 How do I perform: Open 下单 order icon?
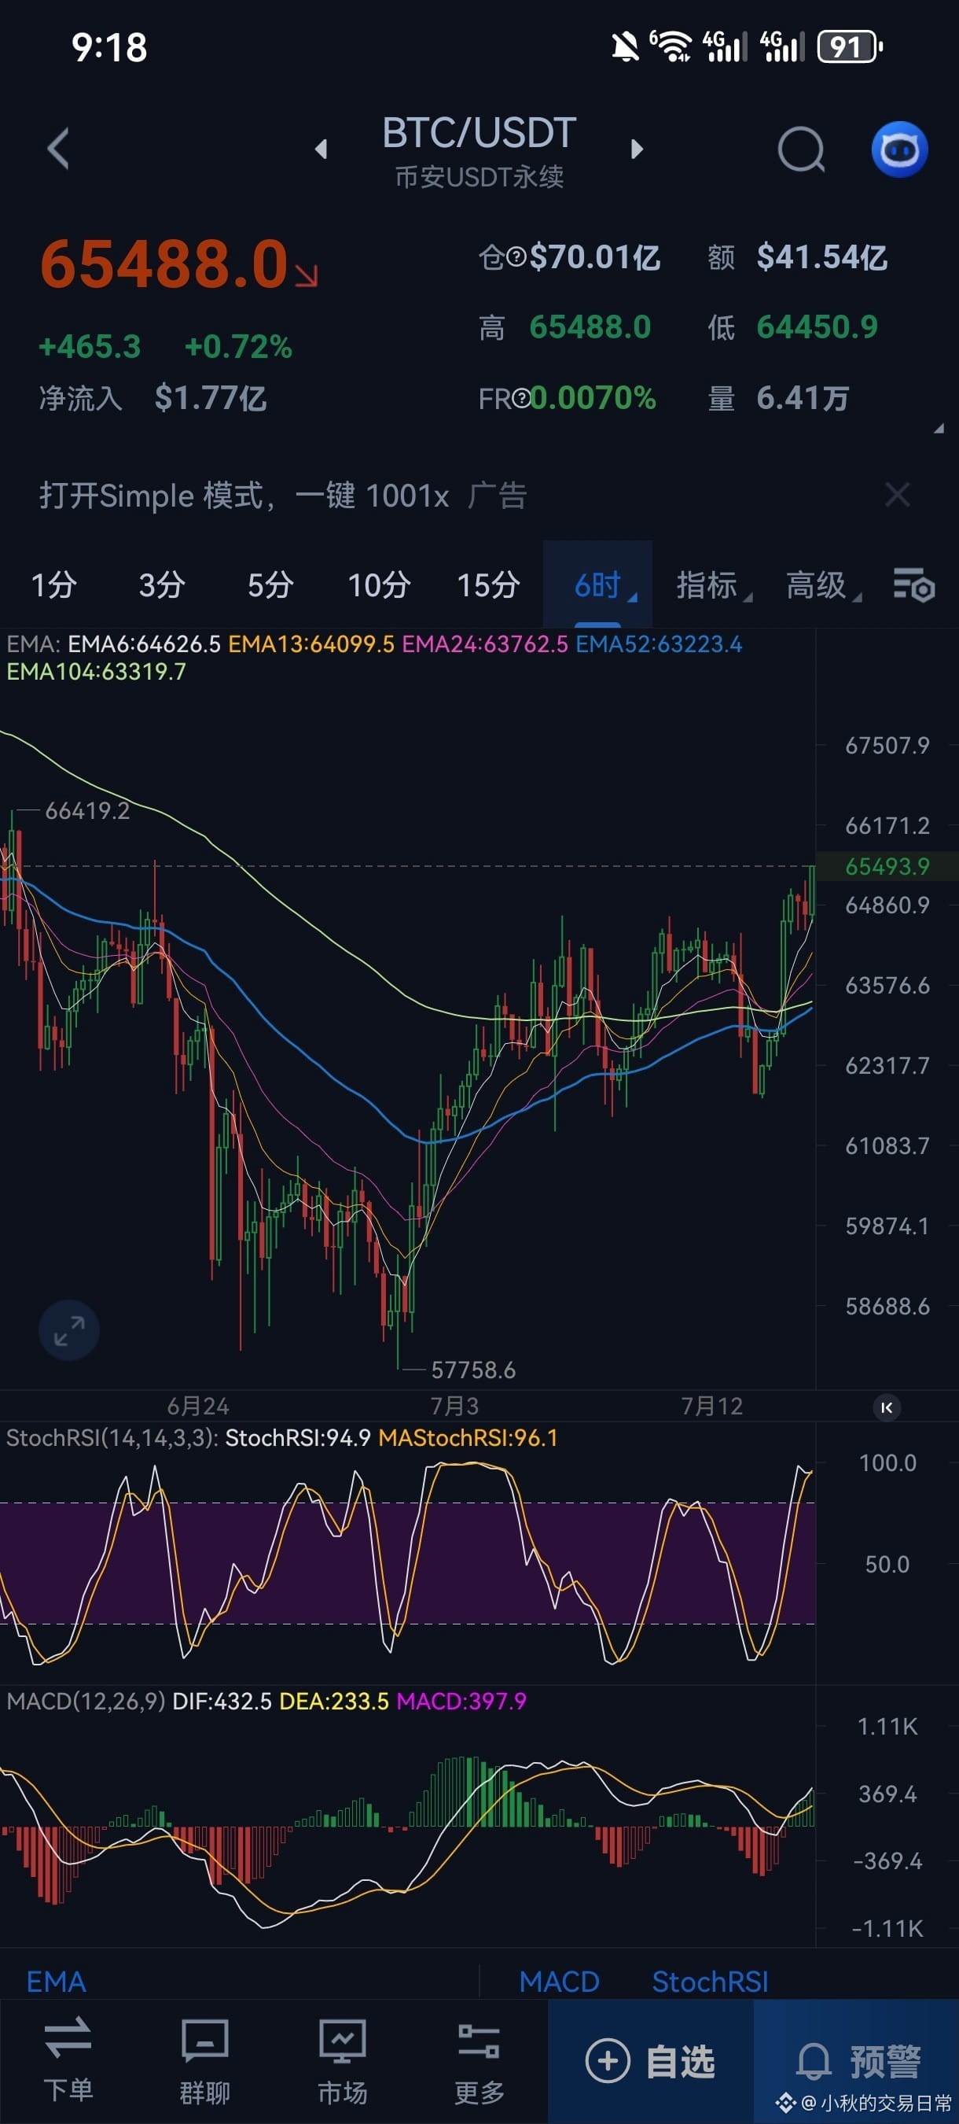68,2061
